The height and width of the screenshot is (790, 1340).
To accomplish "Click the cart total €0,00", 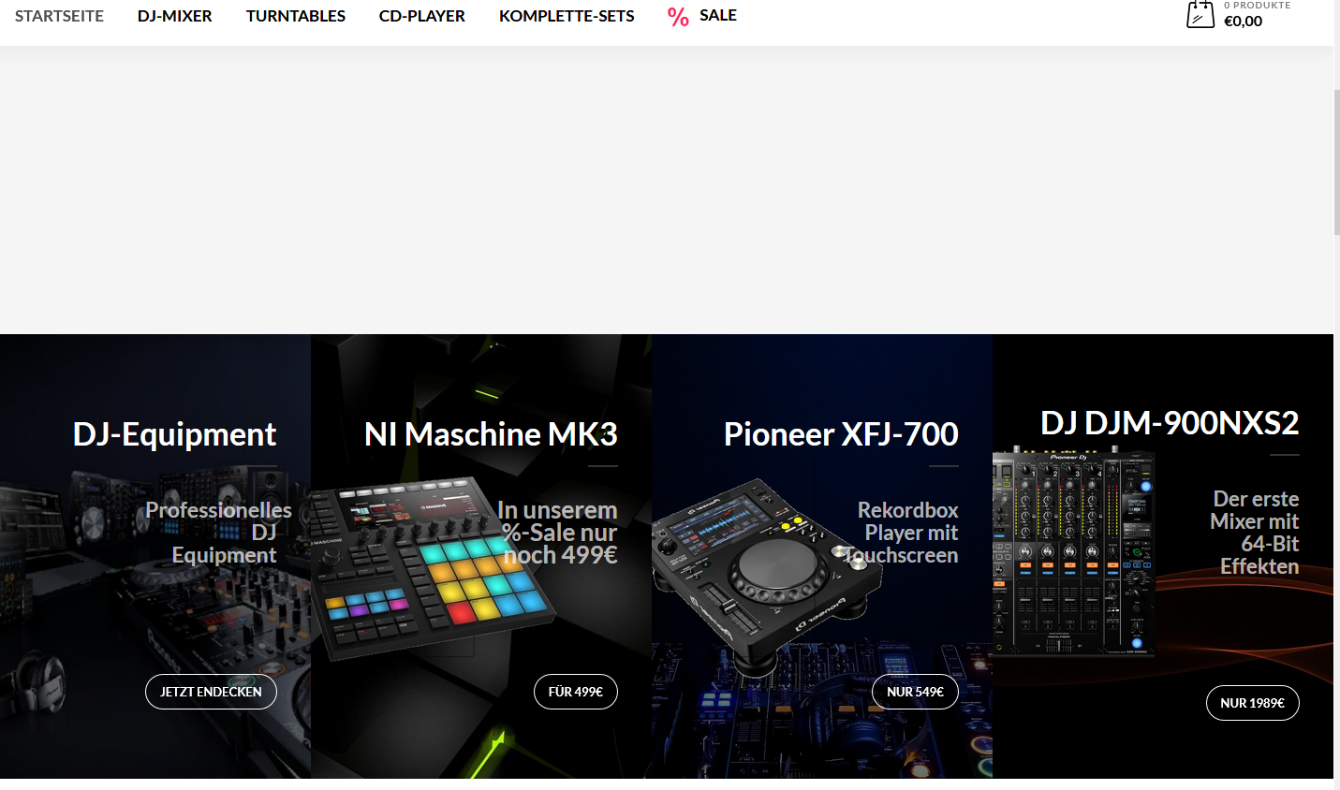I will coord(1243,22).
